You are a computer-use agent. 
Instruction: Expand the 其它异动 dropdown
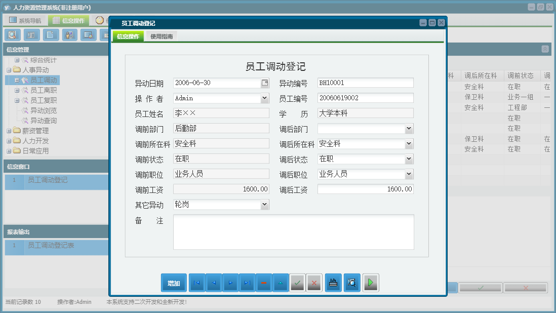tap(265, 205)
